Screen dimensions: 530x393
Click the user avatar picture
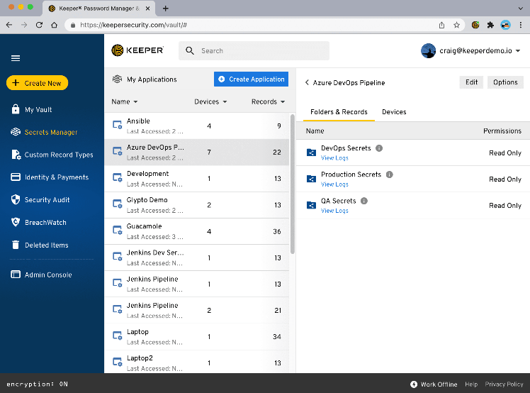click(428, 51)
